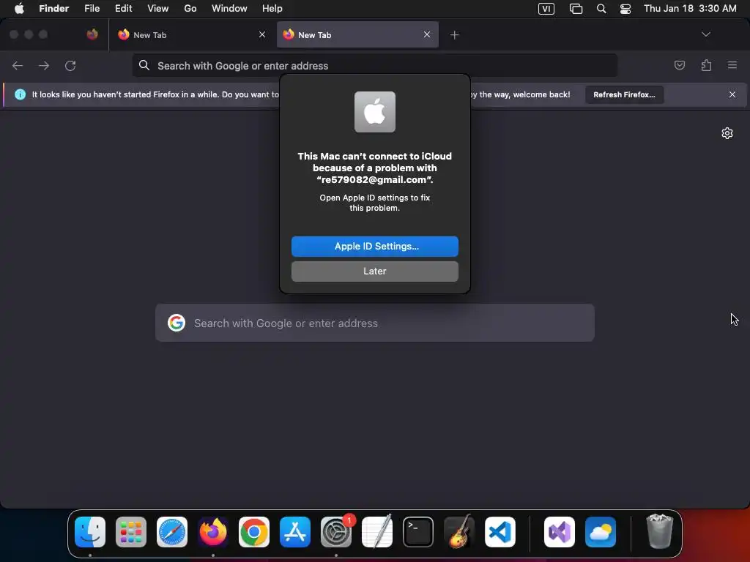The height and width of the screenshot is (562, 750).
Task: Launch Terminal from the Dock
Action: coord(418,532)
